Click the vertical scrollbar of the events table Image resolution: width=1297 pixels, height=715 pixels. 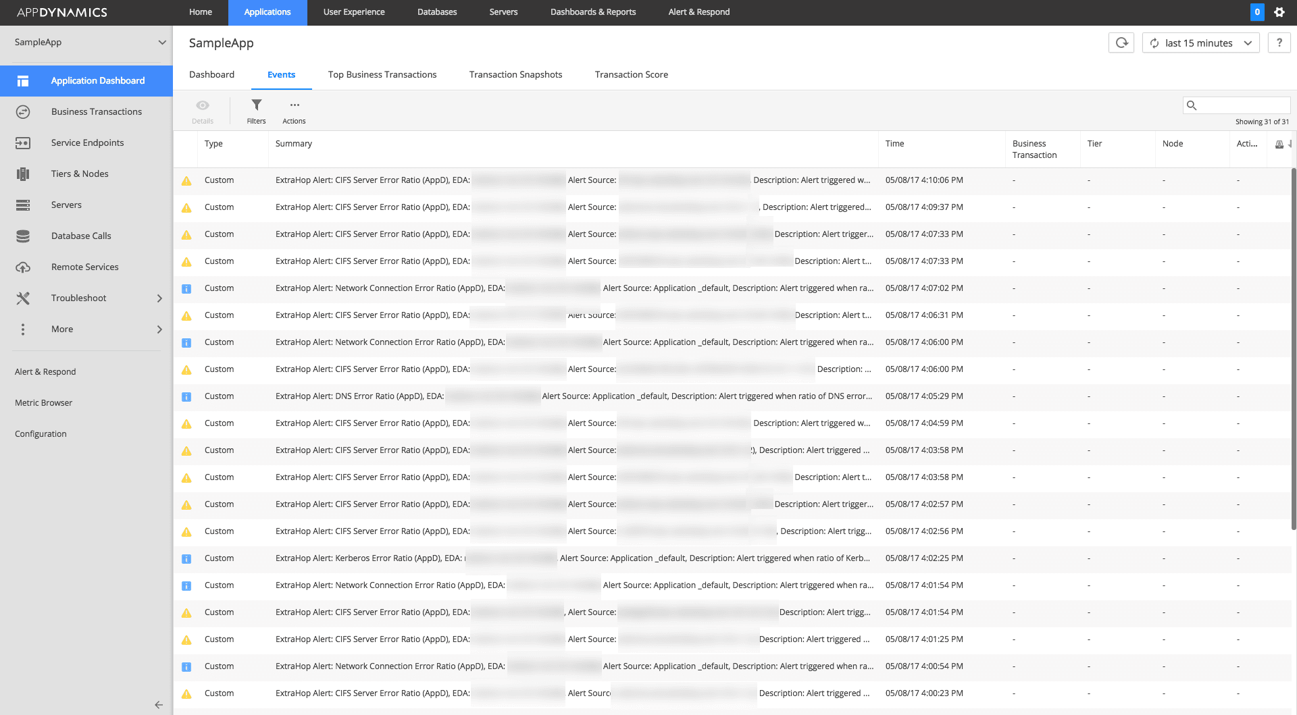click(x=1294, y=348)
